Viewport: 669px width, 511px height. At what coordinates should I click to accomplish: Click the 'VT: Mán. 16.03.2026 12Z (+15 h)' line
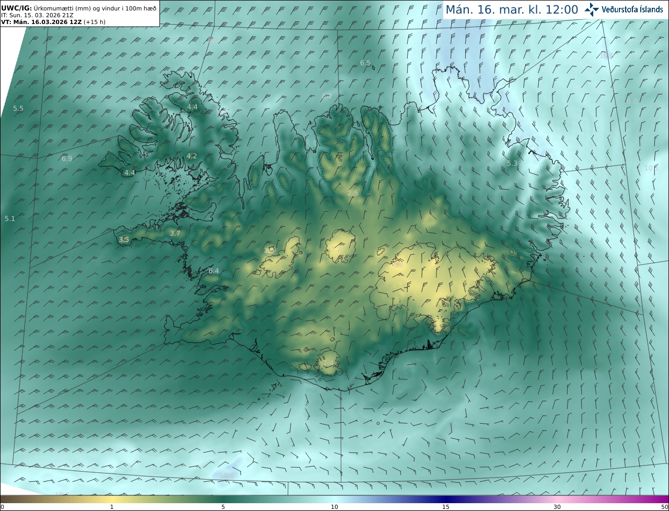pos(53,22)
